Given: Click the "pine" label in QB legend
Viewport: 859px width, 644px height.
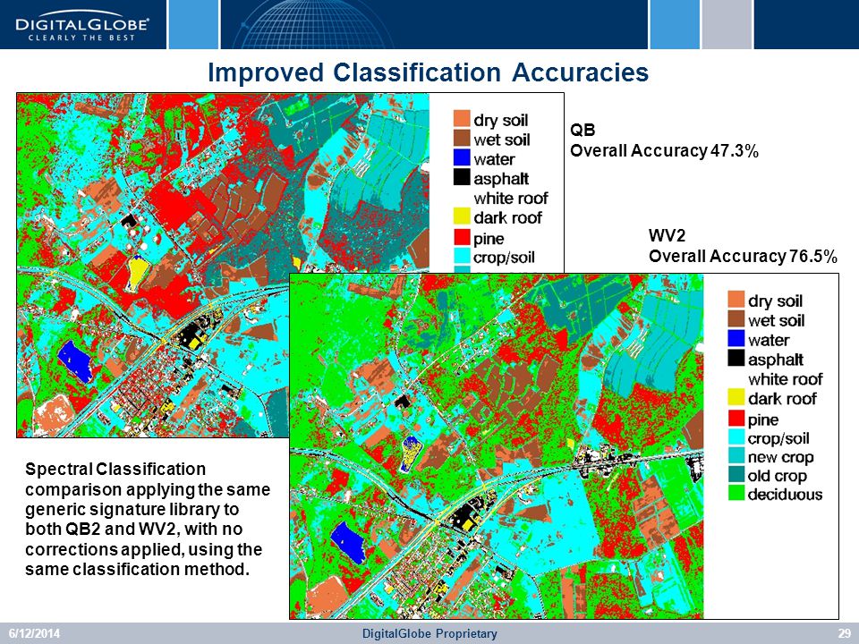Looking at the screenshot, I should tap(489, 240).
